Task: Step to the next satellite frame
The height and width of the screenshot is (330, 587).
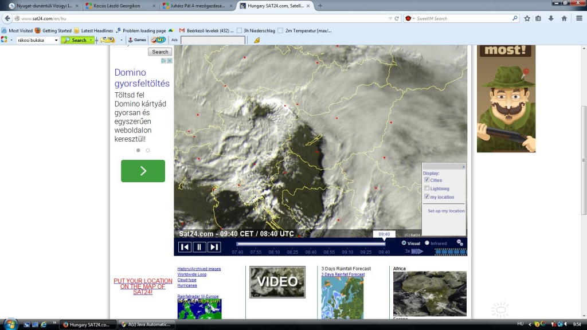Action: (x=214, y=247)
